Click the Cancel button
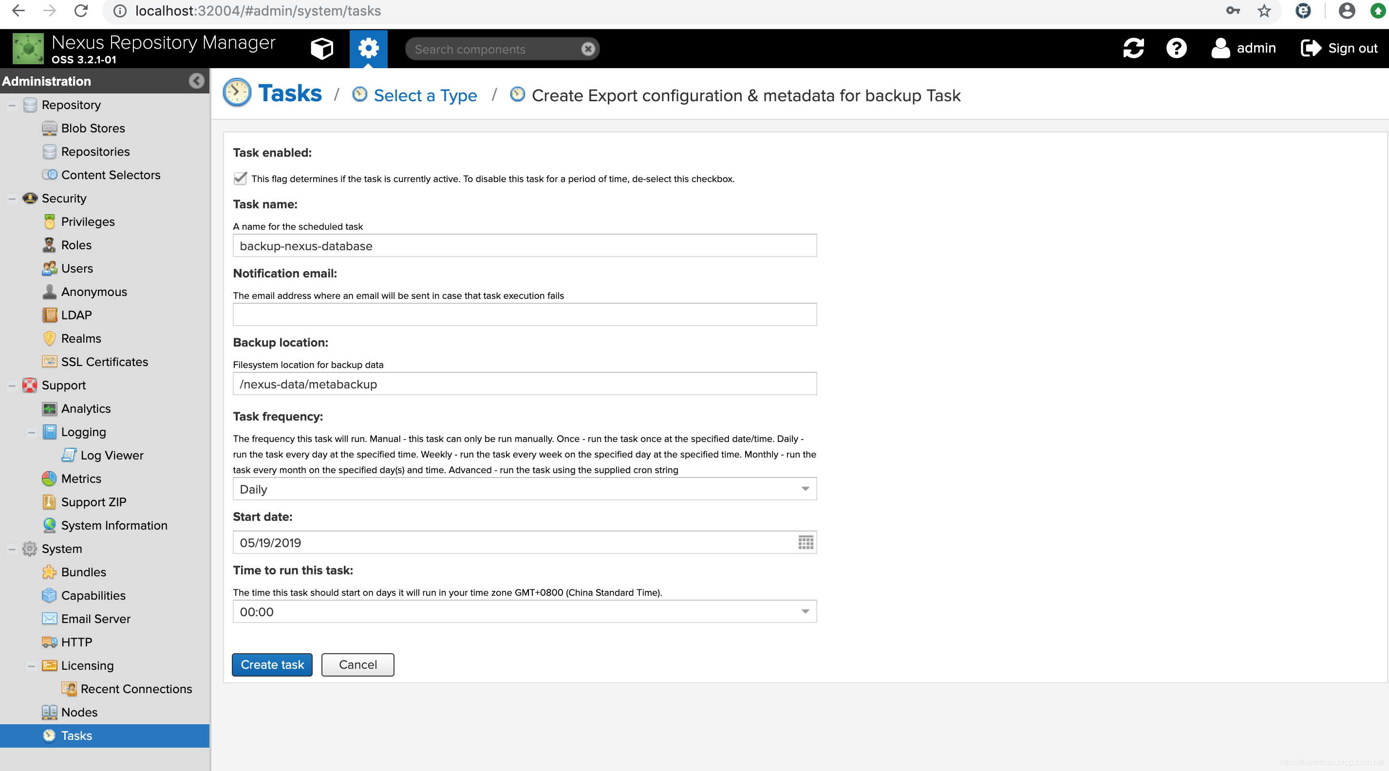The height and width of the screenshot is (771, 1389). tap(357, 664)
